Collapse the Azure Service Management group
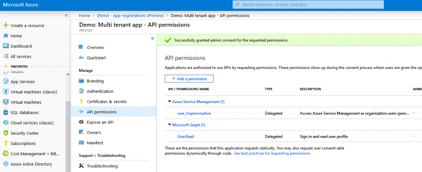Viewport: 422px width, 172px height. [169, 101]
